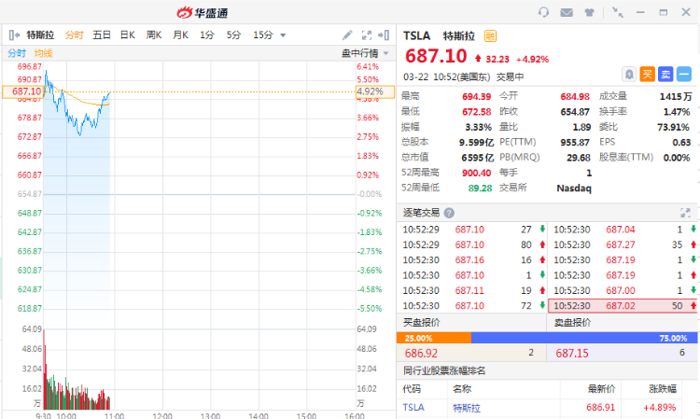The width and height of the screenshot is (700, 419).
Task: Open the messages envelope icon
Action: pos(567,12)
